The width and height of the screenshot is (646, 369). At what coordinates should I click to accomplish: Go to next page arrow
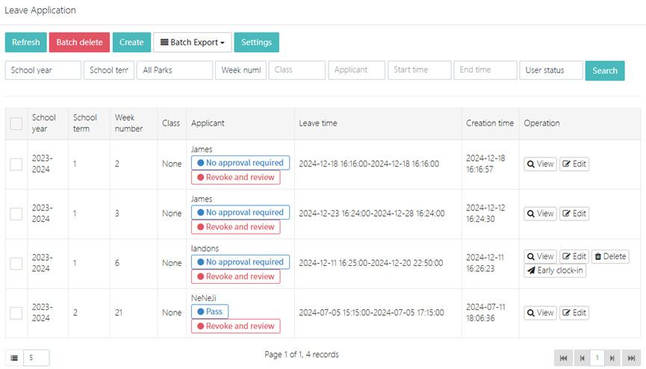click(612, 358)
